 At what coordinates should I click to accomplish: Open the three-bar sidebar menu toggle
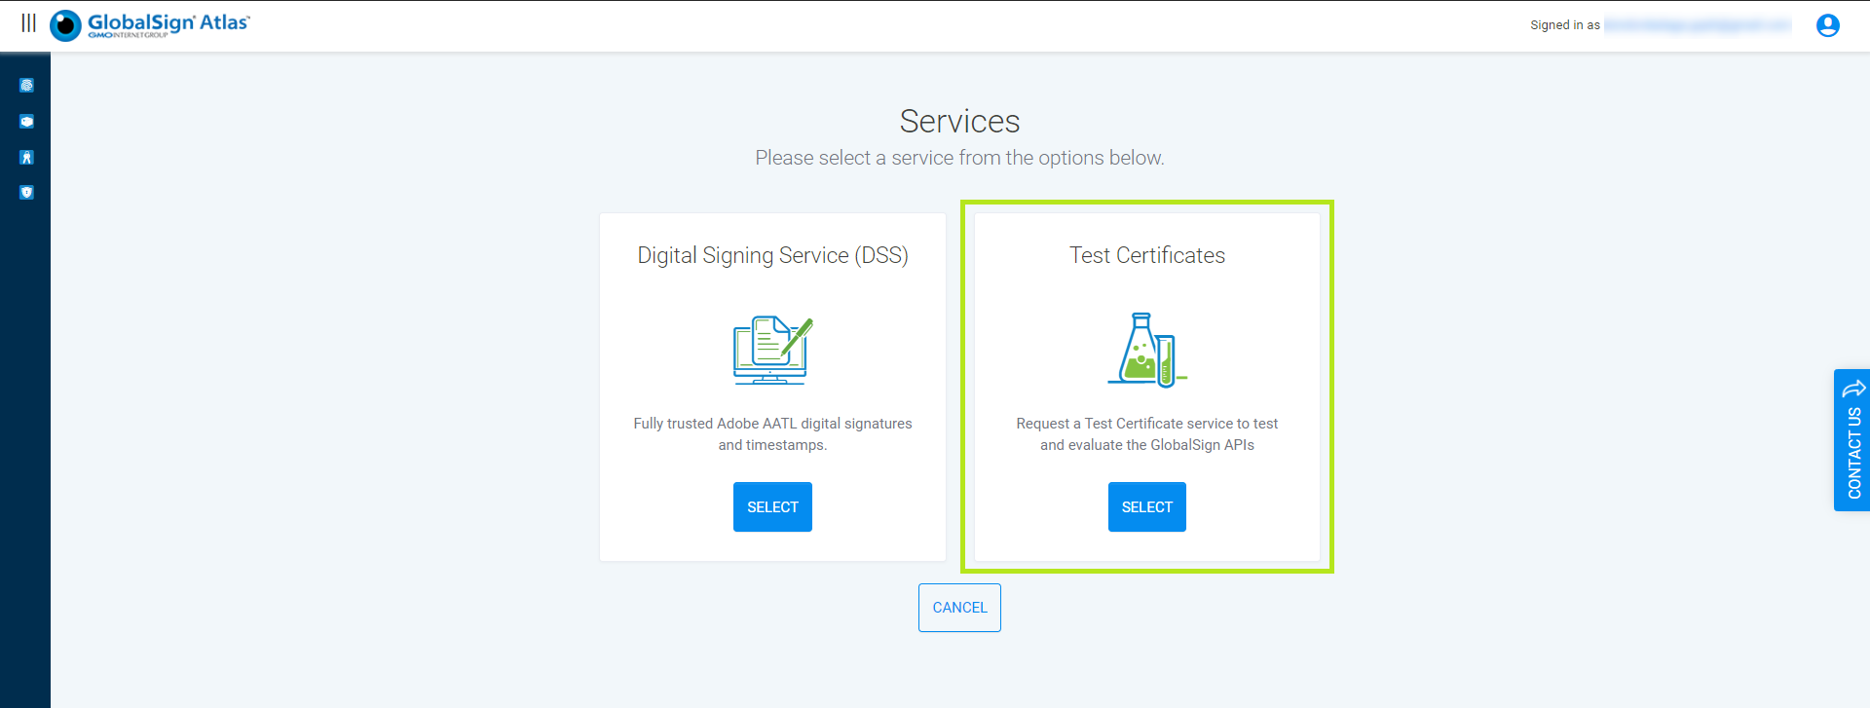point(28,23)
